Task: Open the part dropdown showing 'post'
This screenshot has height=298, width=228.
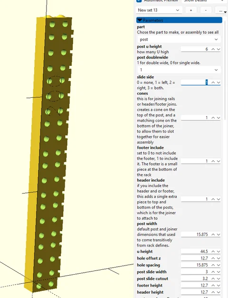Action: [x=179, y=40]
